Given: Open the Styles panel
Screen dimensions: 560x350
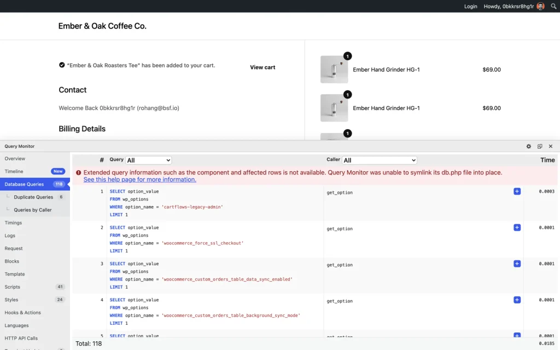Looking at the screenshot, I should [x=11, y=300].
